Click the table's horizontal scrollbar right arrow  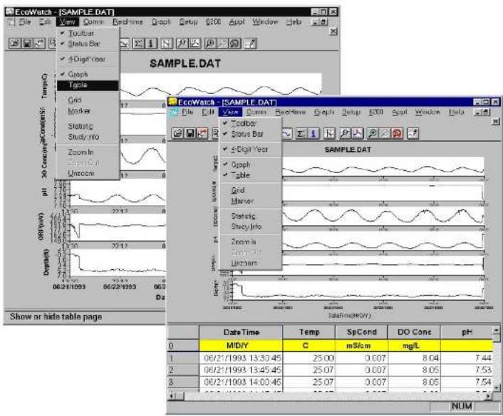tap(488, 397)
